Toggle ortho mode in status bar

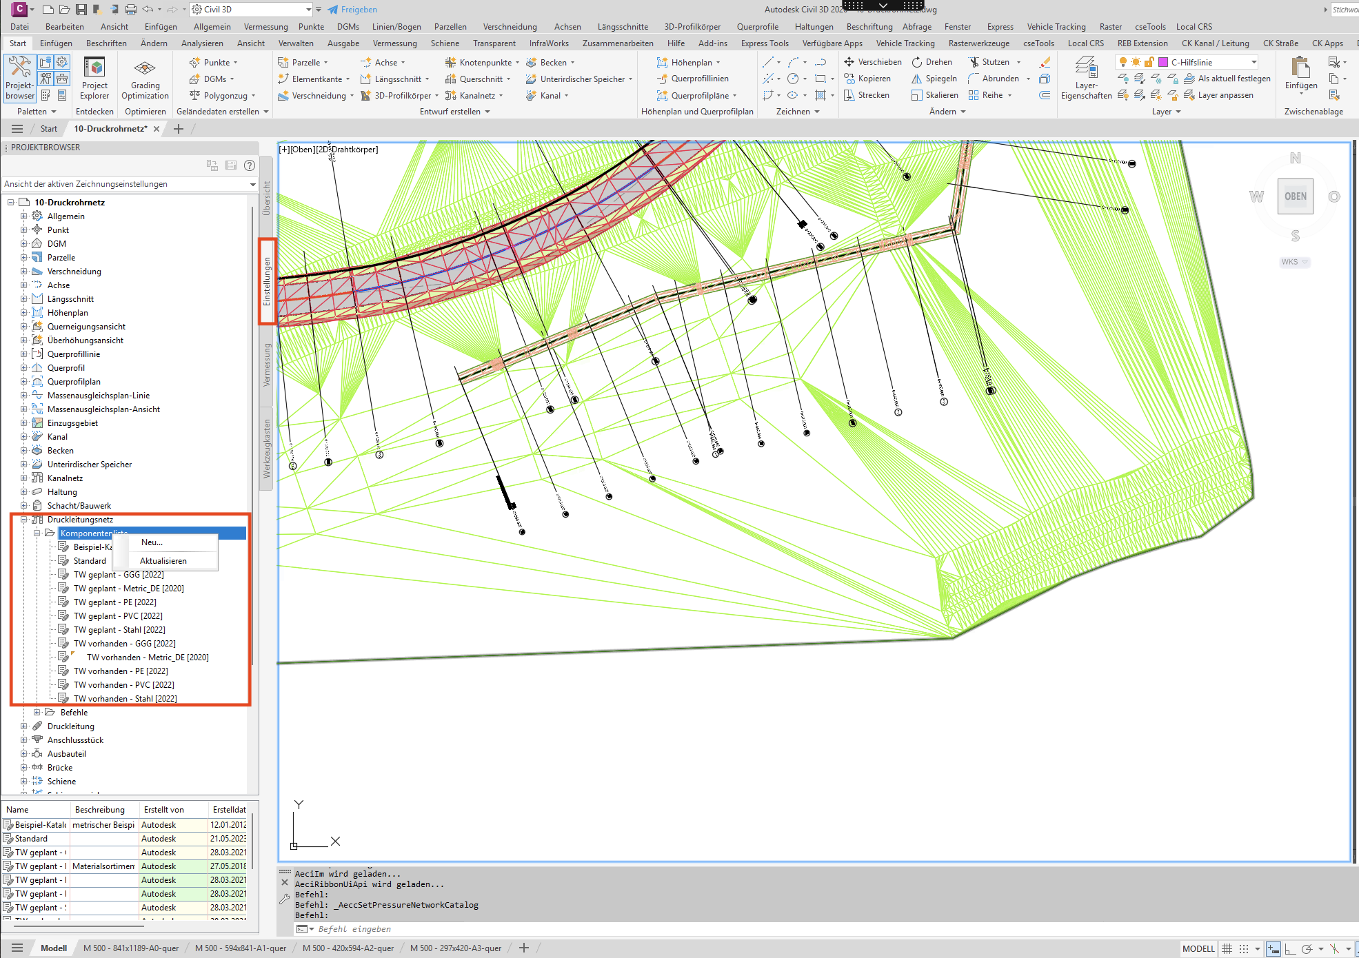click(x=1289, y=948)
